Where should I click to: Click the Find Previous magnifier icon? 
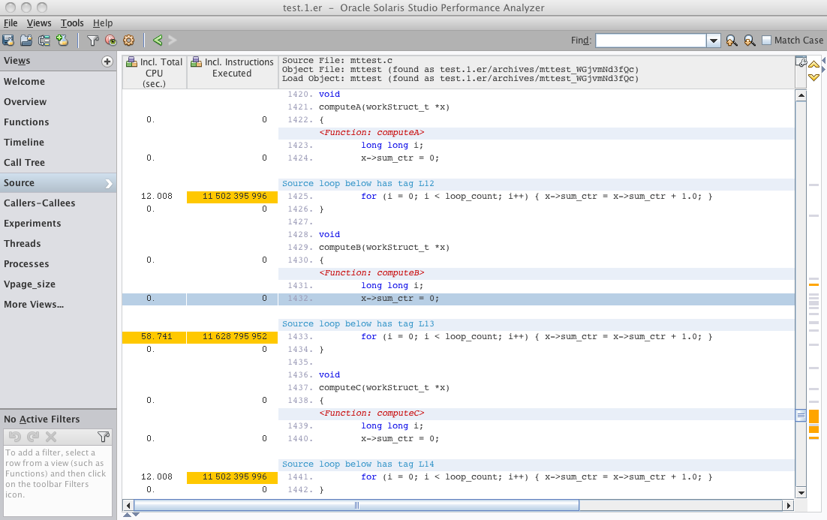tap(731, 41)
